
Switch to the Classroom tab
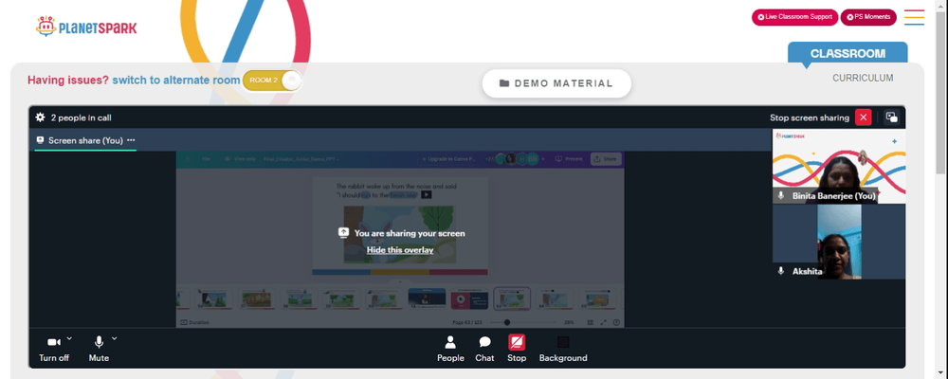(847, 53)
